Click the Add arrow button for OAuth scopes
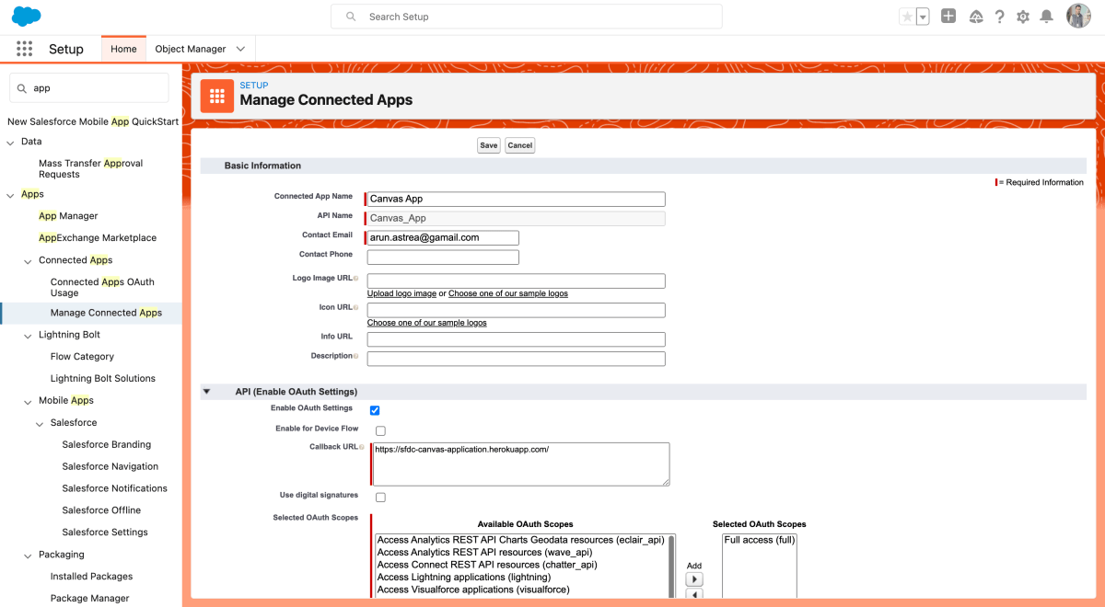 [x=694, y=579]
